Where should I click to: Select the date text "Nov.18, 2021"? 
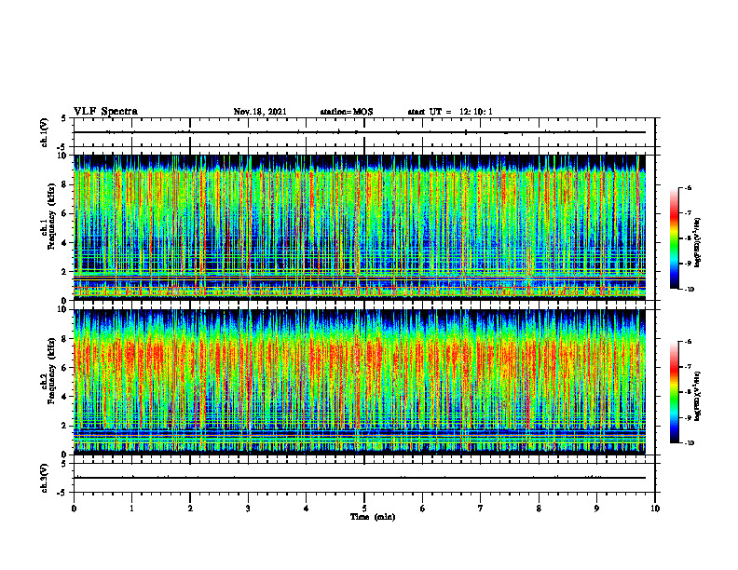point(260,112)
